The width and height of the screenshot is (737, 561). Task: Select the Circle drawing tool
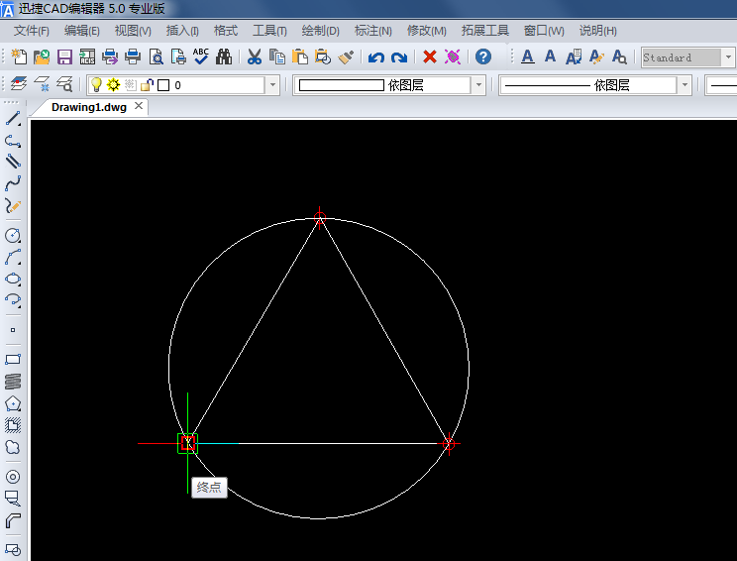coord(13,236)
